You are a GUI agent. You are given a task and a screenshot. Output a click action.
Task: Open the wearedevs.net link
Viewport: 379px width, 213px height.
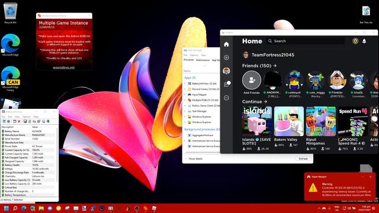click(x=63, y=67)
